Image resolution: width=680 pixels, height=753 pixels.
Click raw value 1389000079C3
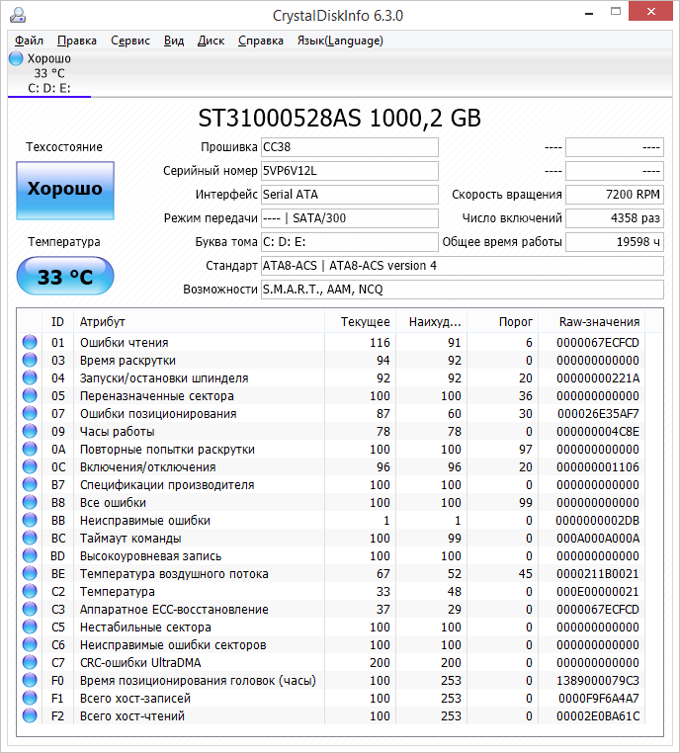pyautogui.click(x=598, y=680)
